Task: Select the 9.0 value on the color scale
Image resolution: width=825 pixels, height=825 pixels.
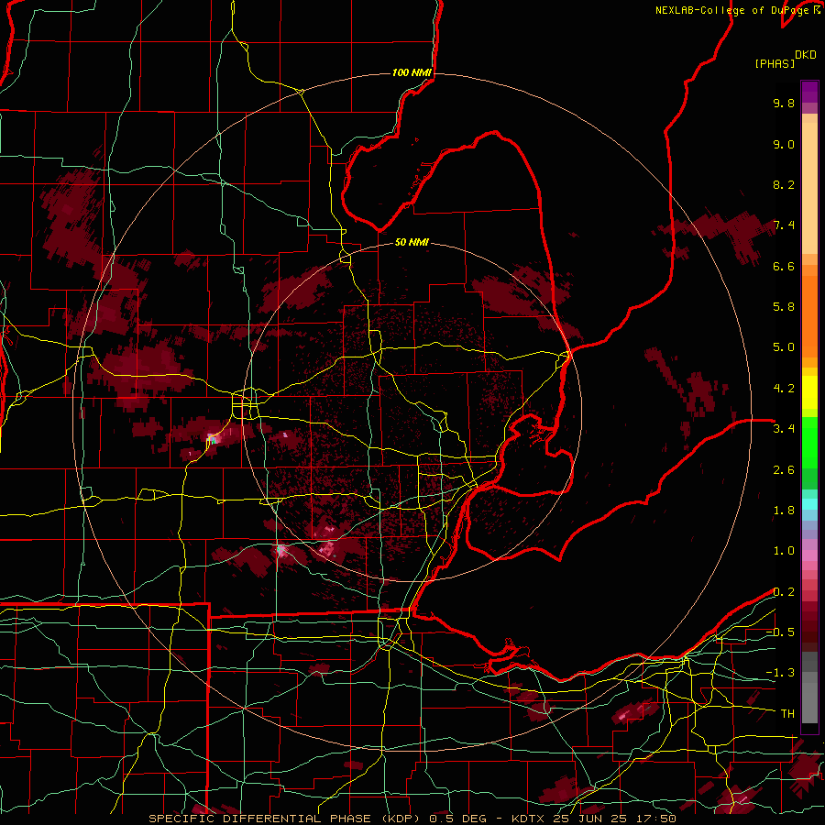Action: [784, 144]
